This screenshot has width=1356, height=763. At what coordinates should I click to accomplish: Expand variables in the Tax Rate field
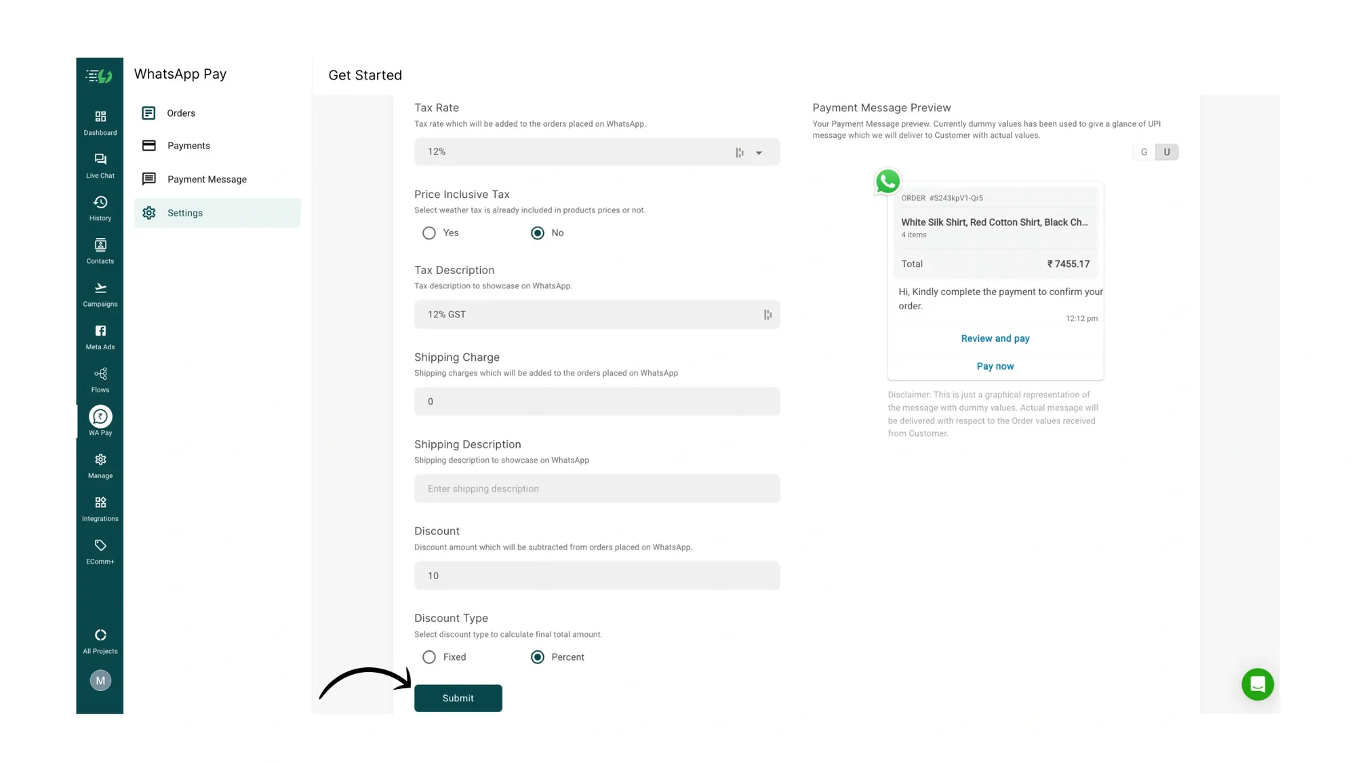click(x=739, y=152)
